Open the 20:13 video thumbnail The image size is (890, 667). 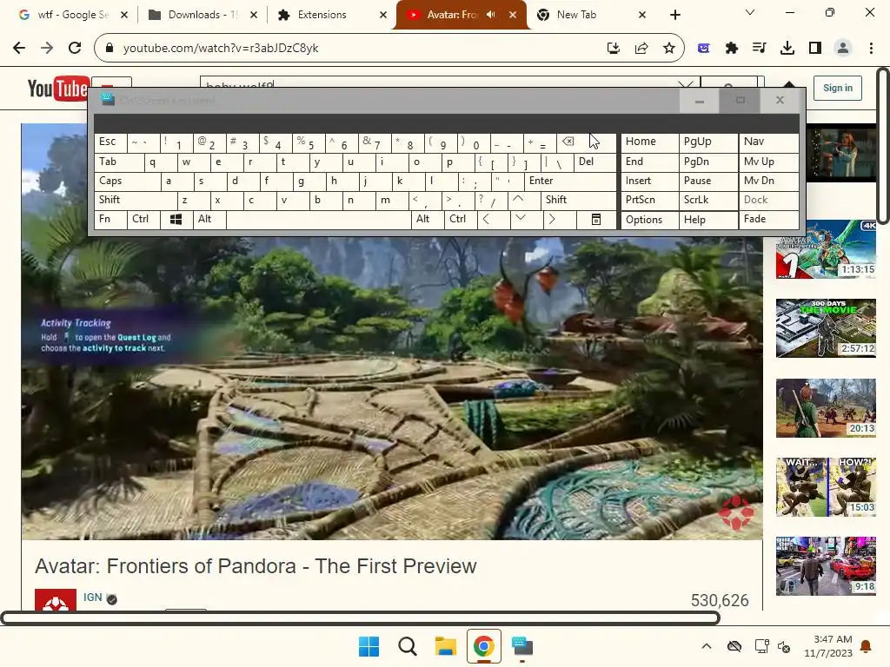click(x=826, y=408)
